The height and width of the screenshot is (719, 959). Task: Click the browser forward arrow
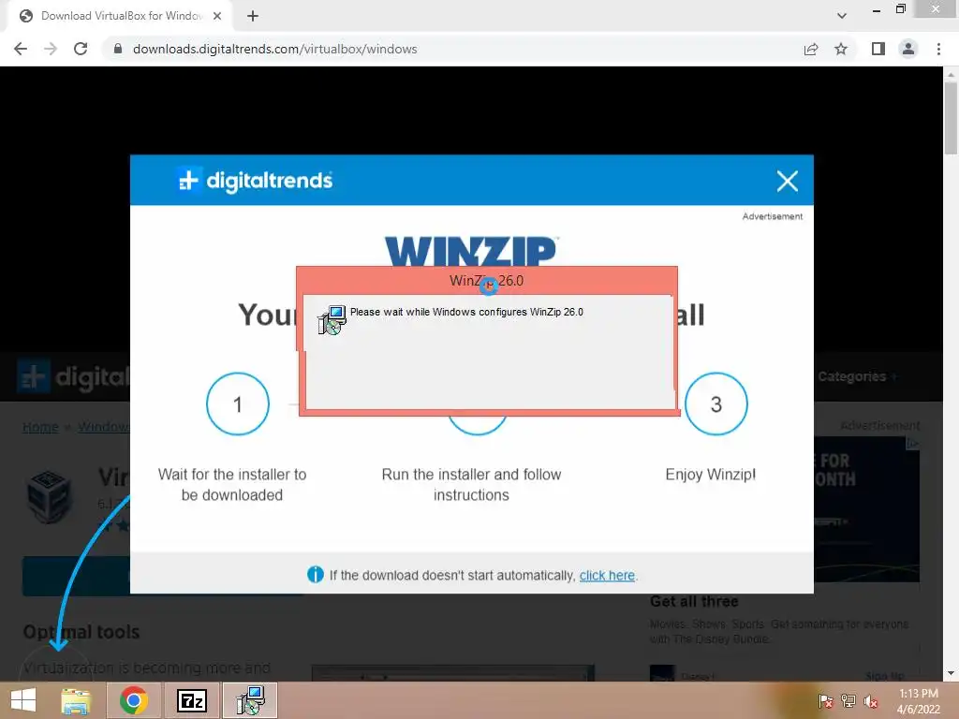click(51, 49)
